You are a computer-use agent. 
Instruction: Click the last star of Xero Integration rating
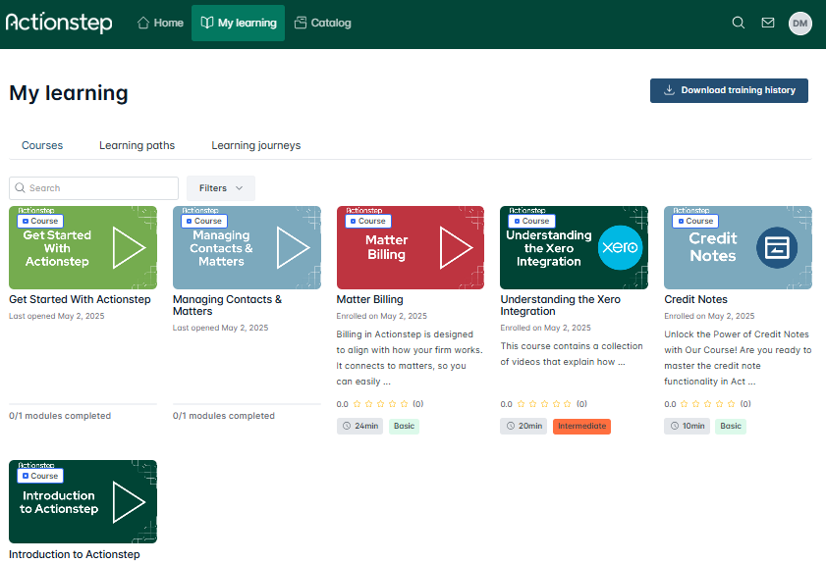tap(568, 403)
